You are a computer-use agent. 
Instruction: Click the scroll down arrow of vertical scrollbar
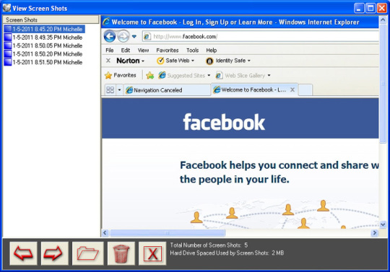[383, 225]
